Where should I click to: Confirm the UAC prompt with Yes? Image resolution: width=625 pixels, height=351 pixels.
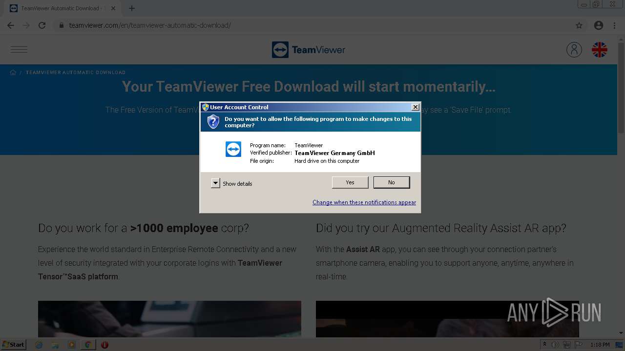[350, 182]
